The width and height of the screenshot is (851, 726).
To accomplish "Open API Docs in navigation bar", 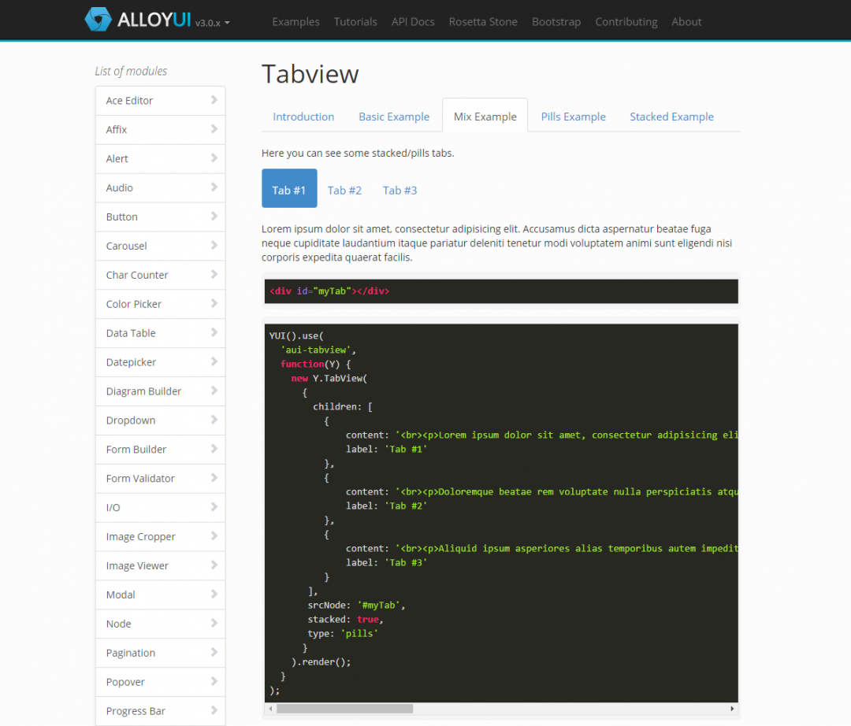I will 413,22.
